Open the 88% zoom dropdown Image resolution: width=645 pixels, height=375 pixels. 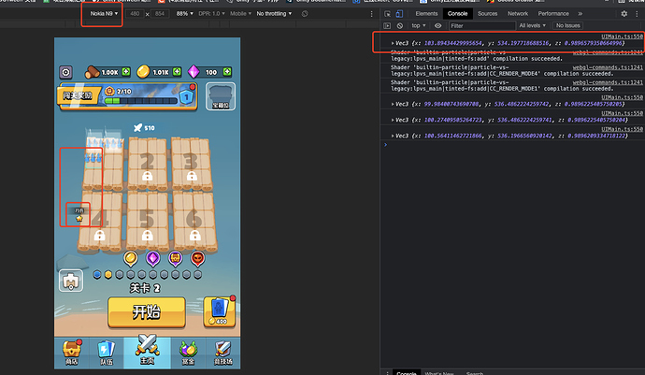[184, 14]
